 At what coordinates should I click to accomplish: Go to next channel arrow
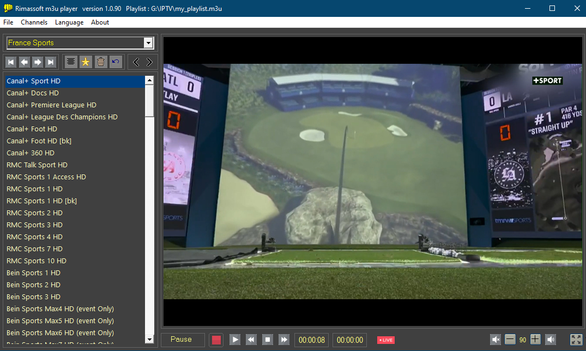coord(38,62)
